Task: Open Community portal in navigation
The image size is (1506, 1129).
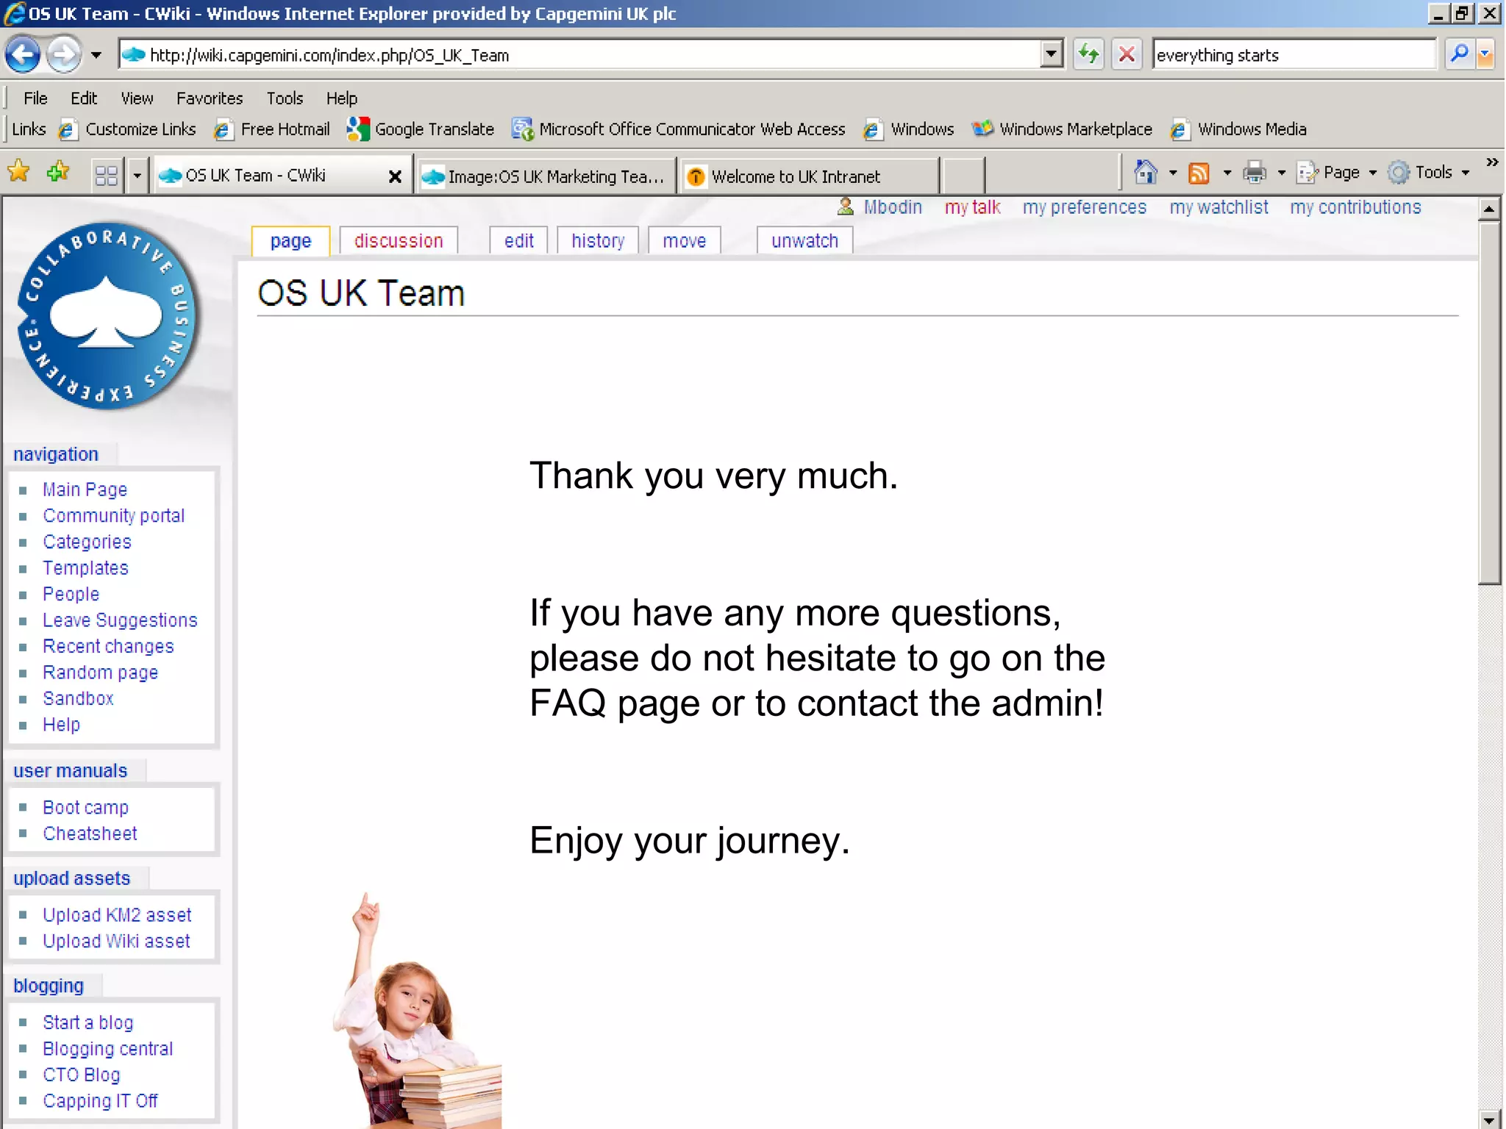Action: point(114,516)
